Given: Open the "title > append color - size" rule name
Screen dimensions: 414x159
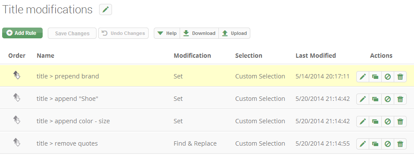Looking at the screenshot, I should tap(73, 121).
